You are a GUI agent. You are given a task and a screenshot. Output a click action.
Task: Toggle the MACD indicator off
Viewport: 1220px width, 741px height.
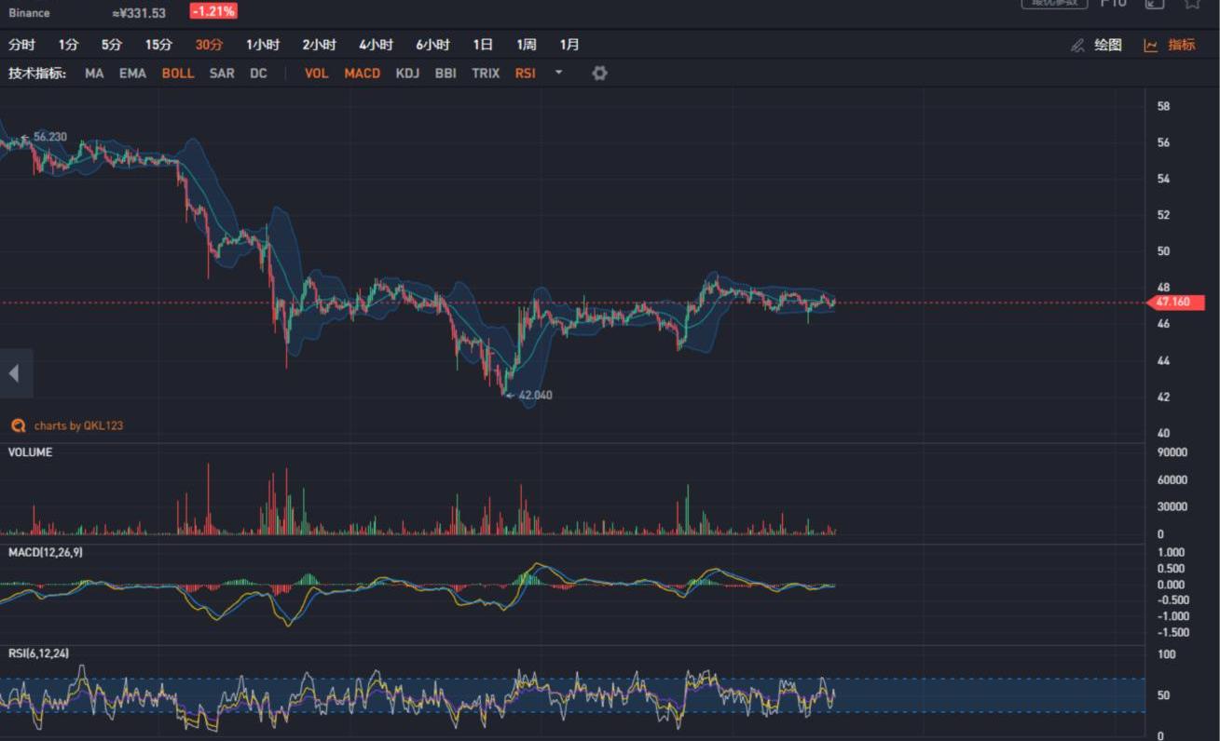(362, 73)
